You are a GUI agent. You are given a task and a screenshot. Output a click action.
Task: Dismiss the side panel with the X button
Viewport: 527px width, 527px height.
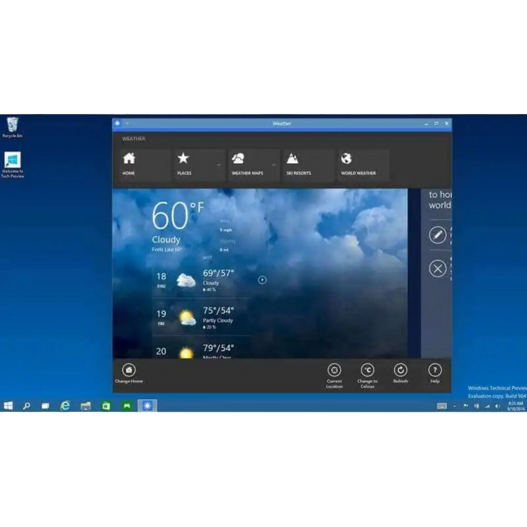436,266
